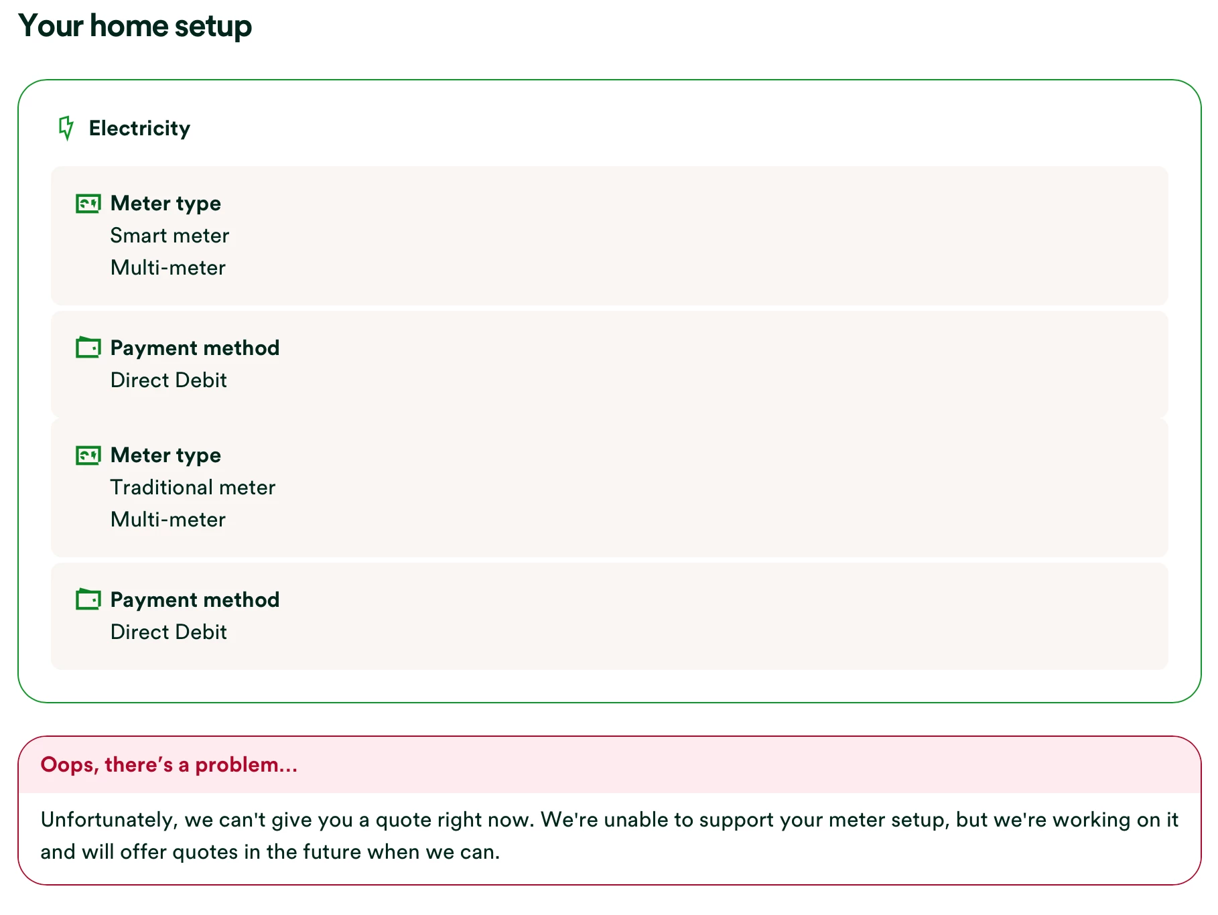Click the Meter type label above Smart meter

coord(165,204)
